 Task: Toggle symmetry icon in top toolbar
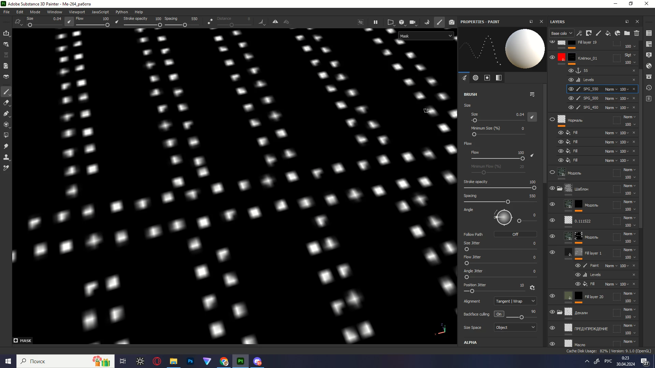click(275, 22)
